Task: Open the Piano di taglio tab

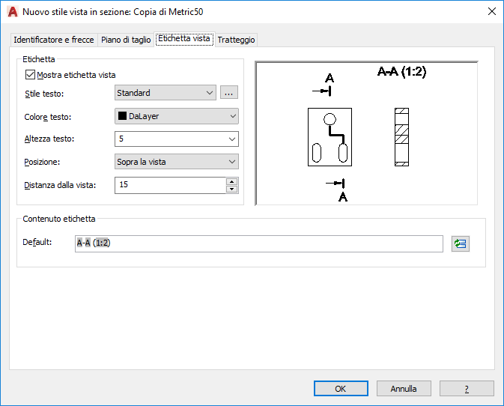Action: [126, 40]
